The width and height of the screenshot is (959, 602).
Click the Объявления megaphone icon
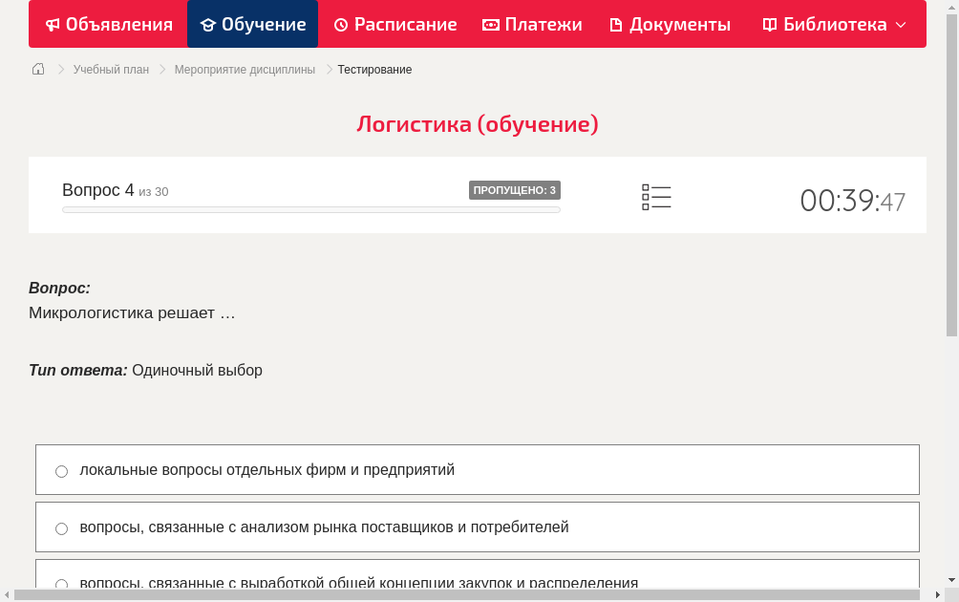(x=53, y=24)
